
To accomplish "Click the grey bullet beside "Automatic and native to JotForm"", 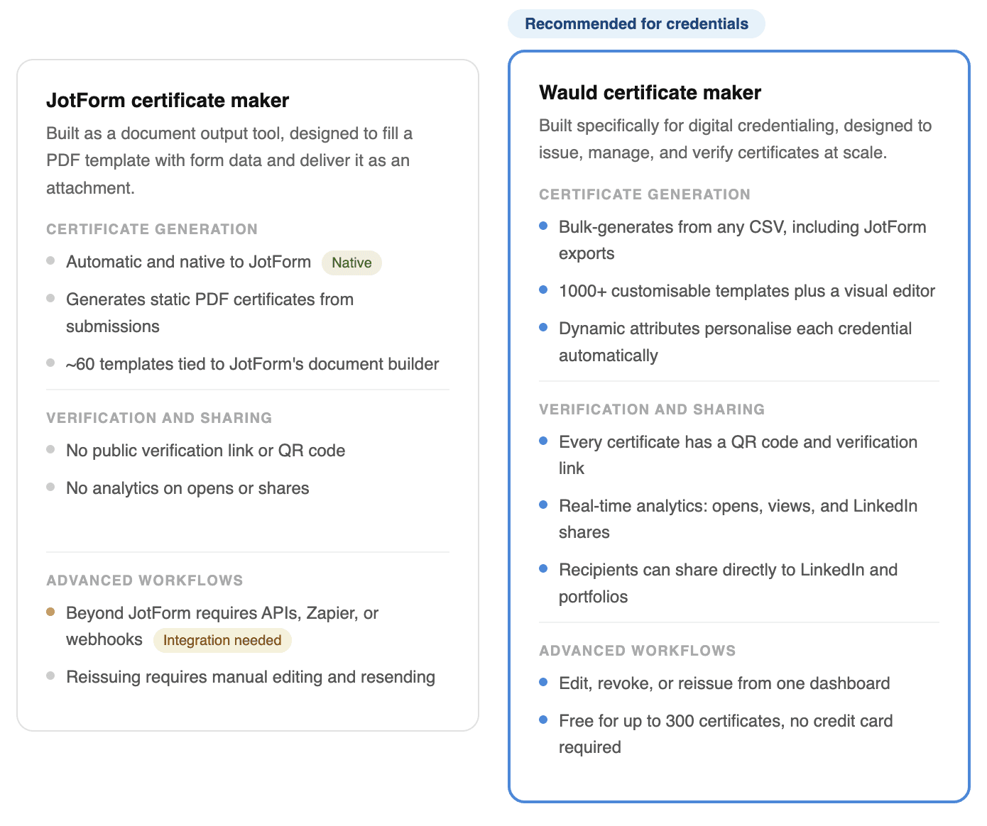I will pyautogui.click(x=50, y=260).
